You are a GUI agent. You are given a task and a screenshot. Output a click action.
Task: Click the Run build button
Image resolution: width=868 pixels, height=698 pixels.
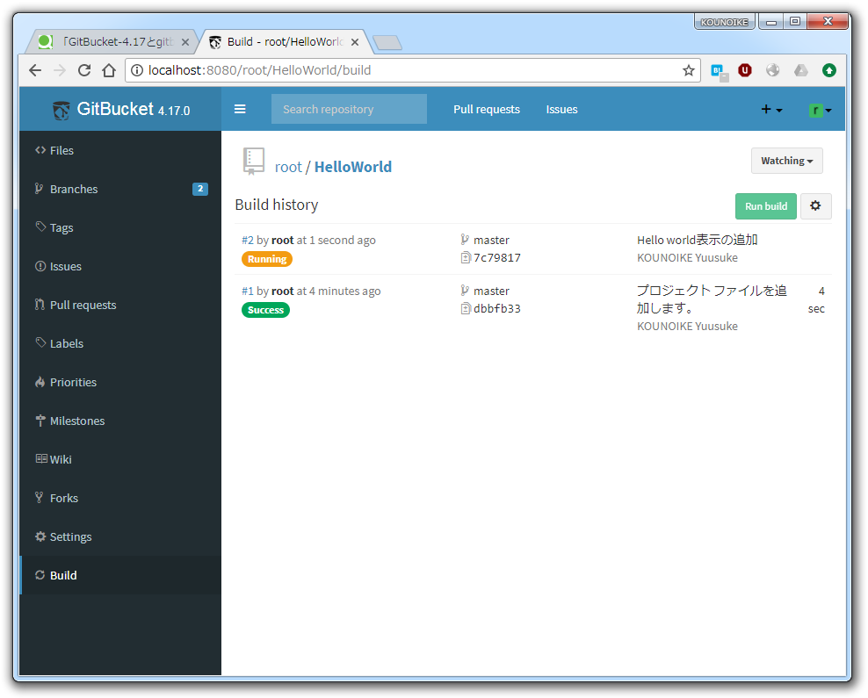pos(765,205)
